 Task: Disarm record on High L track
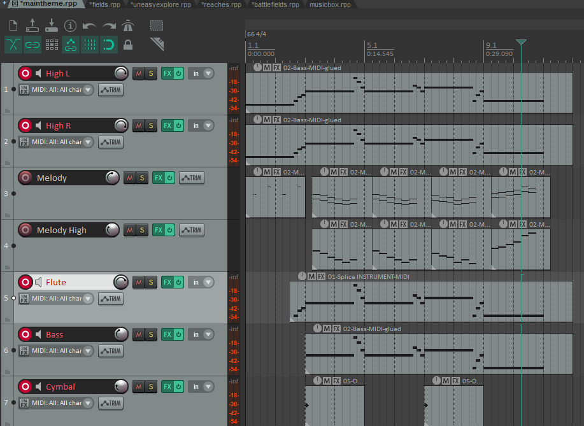pyautogui.click(x=25, y=73)
